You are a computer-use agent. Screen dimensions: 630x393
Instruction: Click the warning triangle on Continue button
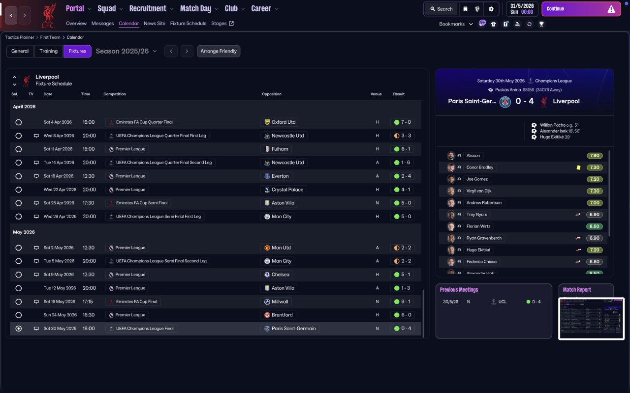click(611, 9)
